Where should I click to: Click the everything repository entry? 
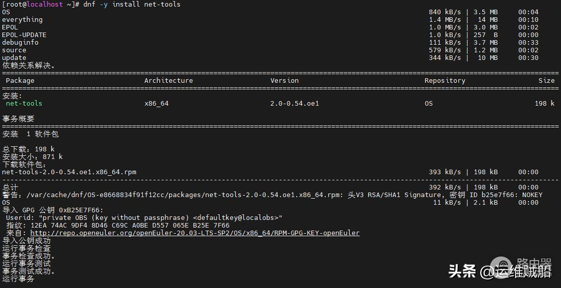[x=22, y=20]
